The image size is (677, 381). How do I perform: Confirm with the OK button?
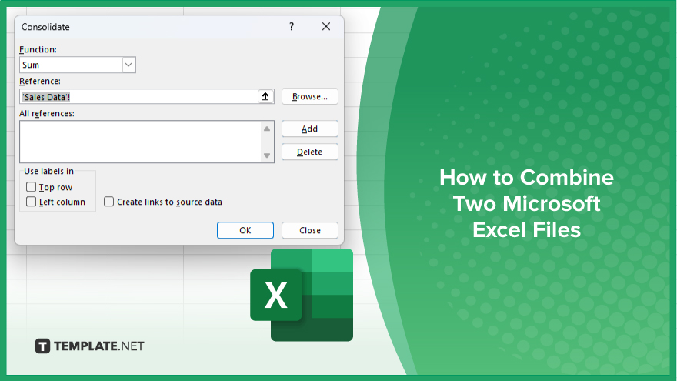[245, 230]
